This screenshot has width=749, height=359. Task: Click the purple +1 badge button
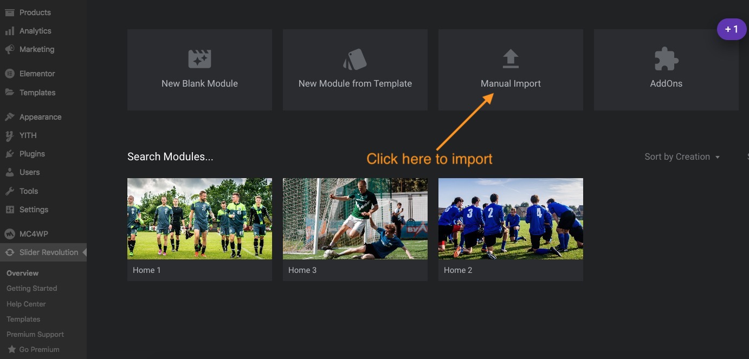coord(732,29)
